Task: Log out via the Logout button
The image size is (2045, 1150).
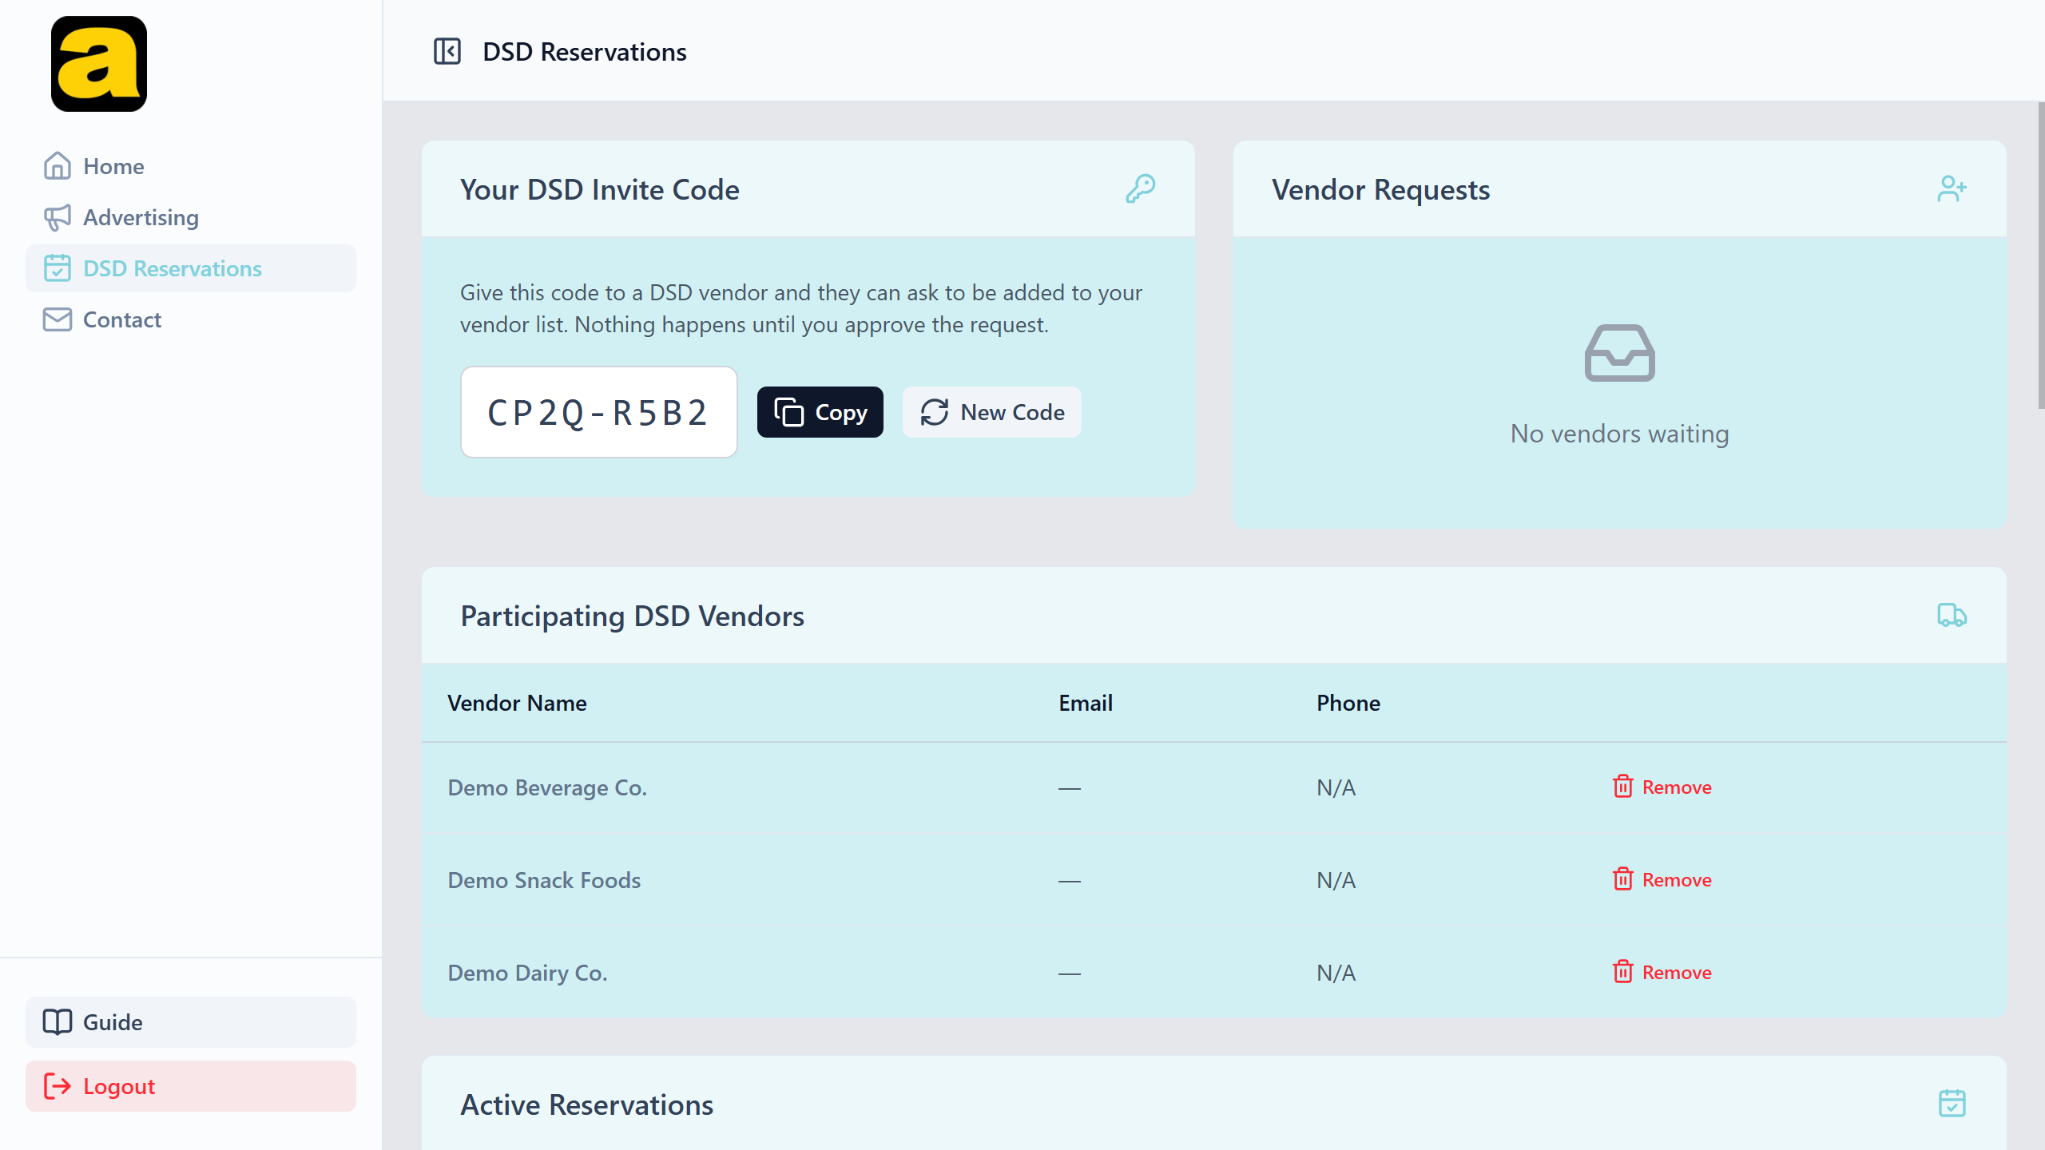Action: coord(191,1086)
